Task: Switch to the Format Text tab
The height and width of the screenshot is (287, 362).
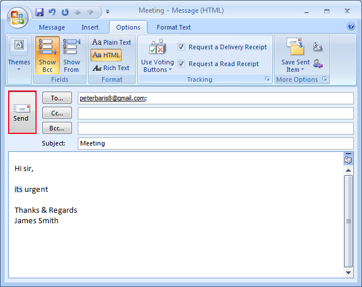Action: pos(173,27)
